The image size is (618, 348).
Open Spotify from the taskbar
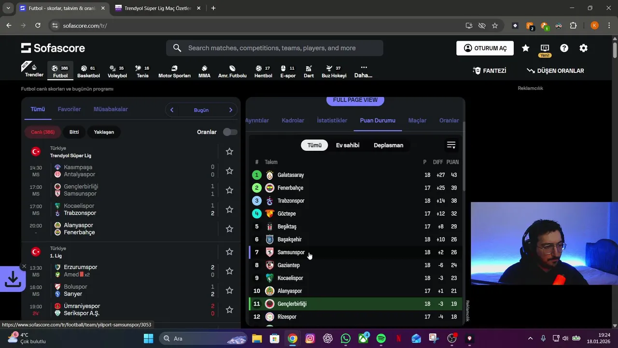[381, 338]
